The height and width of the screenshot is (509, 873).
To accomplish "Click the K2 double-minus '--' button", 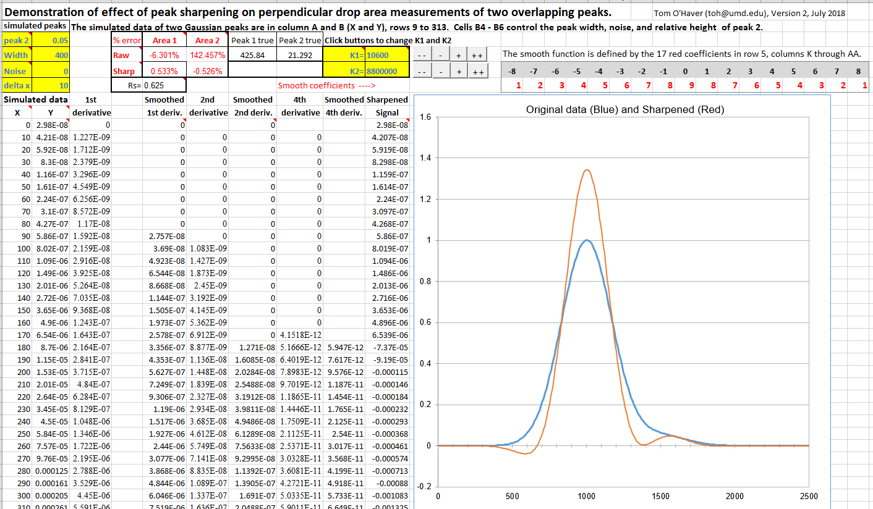I will (421, 72).
